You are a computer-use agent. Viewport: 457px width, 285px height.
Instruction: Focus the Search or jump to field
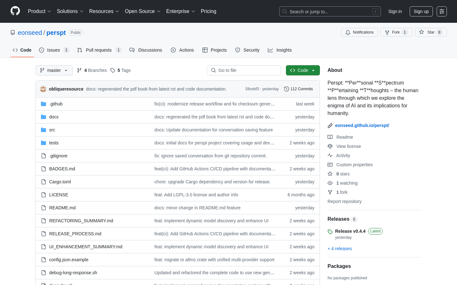click(x=330, y=11)
